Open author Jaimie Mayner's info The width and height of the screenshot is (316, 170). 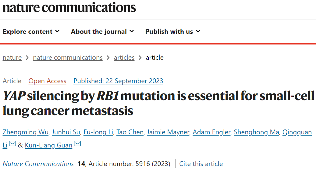(168, 132)
